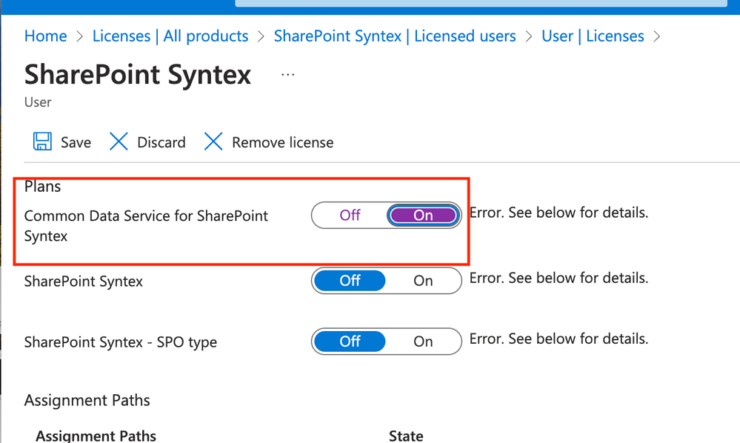
Task: Click the Discard X icon
Action: (x=119, y=141)
